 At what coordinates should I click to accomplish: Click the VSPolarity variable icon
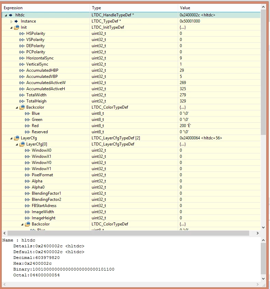22,40
